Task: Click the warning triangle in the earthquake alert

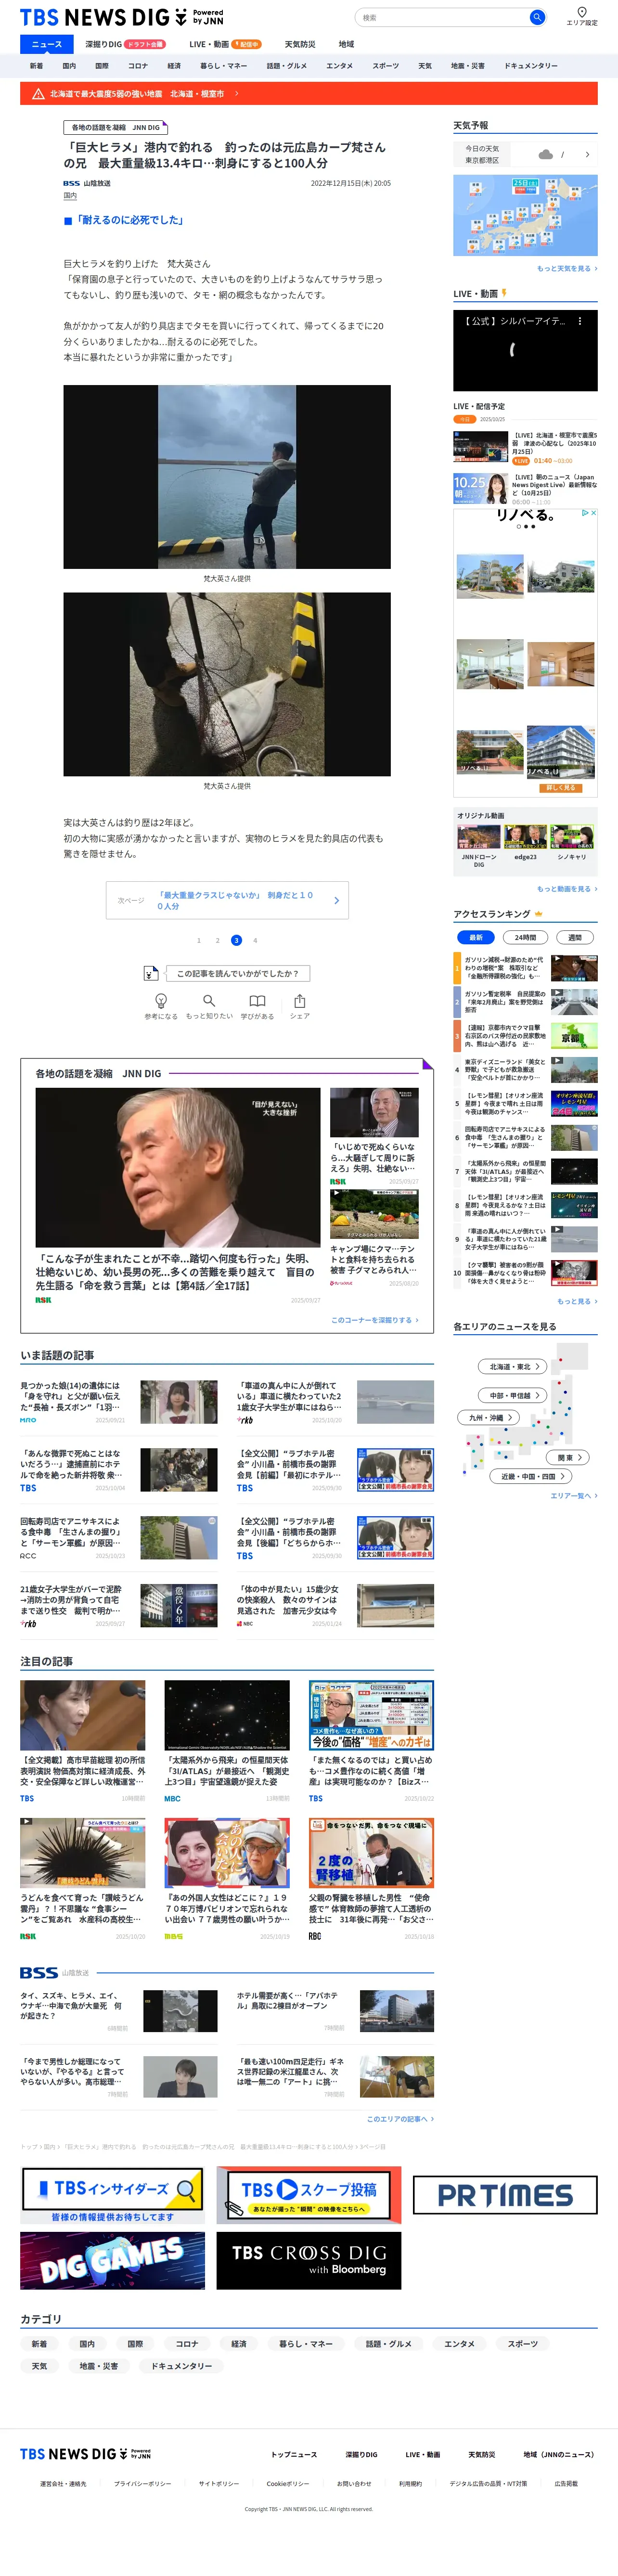Action: tap(38, 93)
